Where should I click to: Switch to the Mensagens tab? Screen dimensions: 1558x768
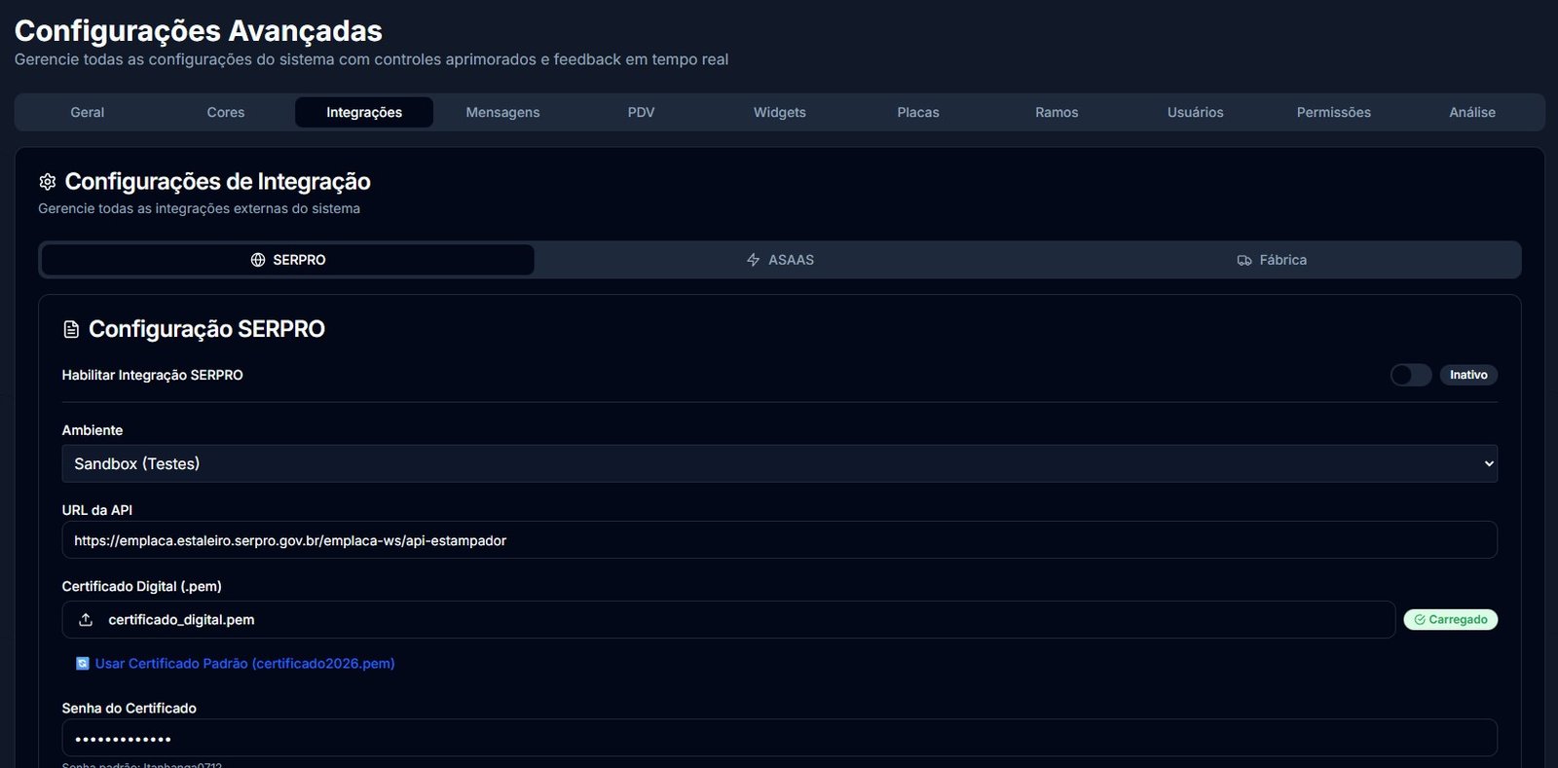tap(502, 113)
